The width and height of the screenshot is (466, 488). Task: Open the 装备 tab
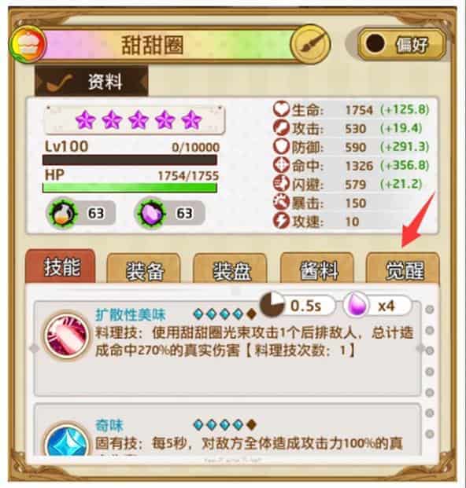[144, 270]
